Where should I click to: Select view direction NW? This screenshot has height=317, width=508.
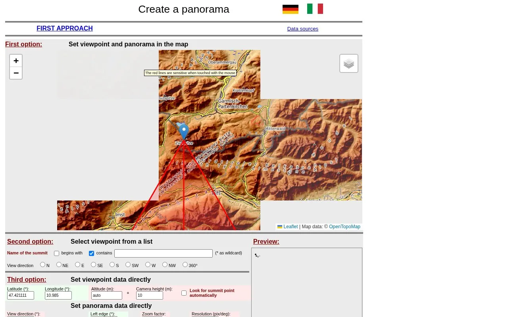point(165,265)
